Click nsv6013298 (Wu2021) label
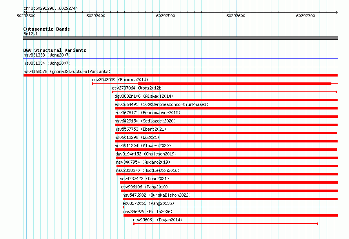Screen dimensions: 349x239 click(137, 137)
